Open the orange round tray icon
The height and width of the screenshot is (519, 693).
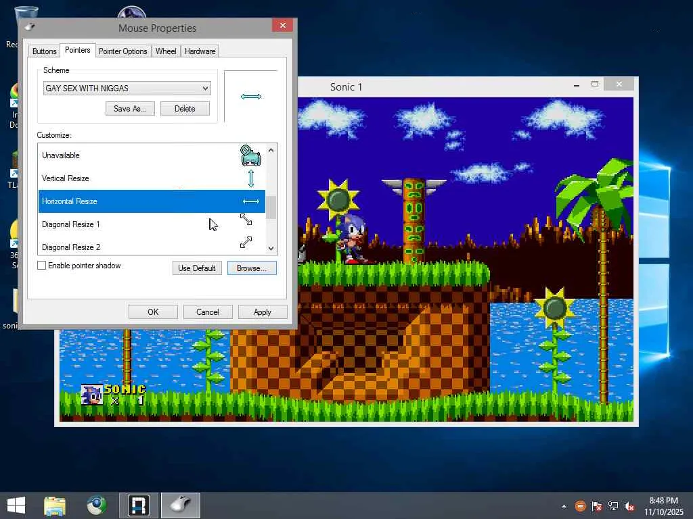coord(580,505)
